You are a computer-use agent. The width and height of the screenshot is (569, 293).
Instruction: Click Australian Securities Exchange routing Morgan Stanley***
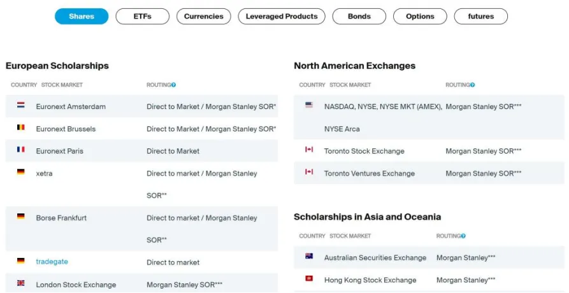click(x=466, y=258)
